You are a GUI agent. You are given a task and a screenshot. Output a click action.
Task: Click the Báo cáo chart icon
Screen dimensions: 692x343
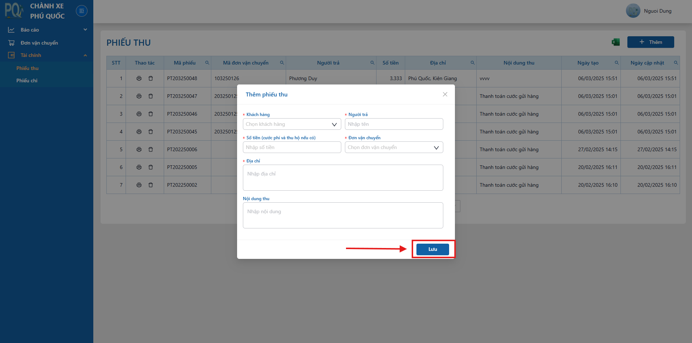click(x=11, y=30)
